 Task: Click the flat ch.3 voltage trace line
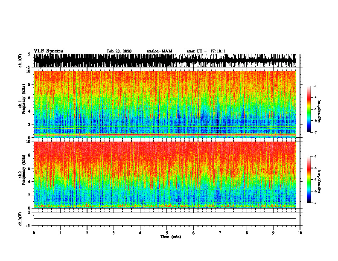[165, 219]
